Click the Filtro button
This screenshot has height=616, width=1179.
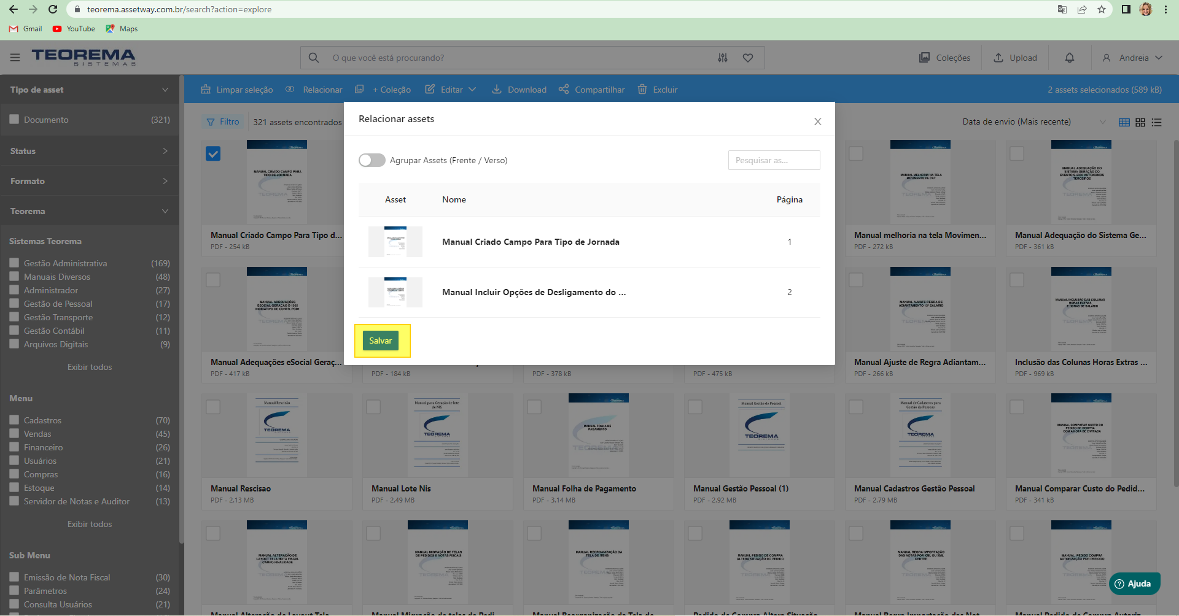(x=223, y=121)
